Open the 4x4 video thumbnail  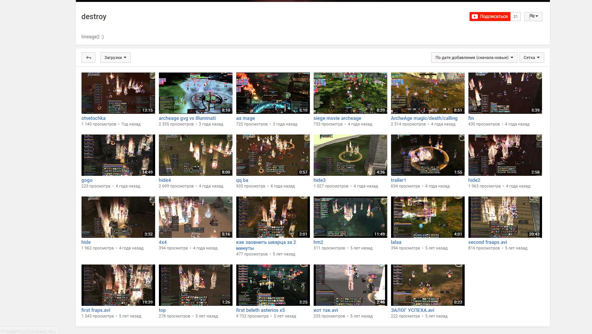pos(196,217)
